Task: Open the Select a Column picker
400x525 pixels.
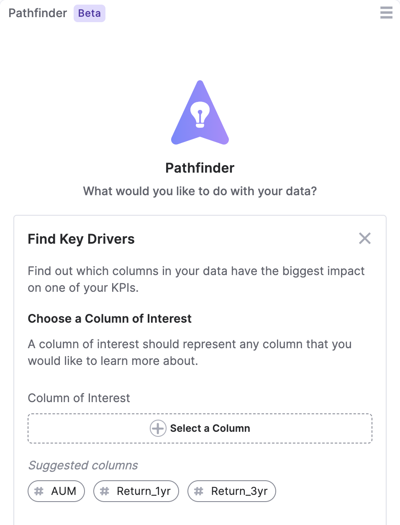Action: 200,428
